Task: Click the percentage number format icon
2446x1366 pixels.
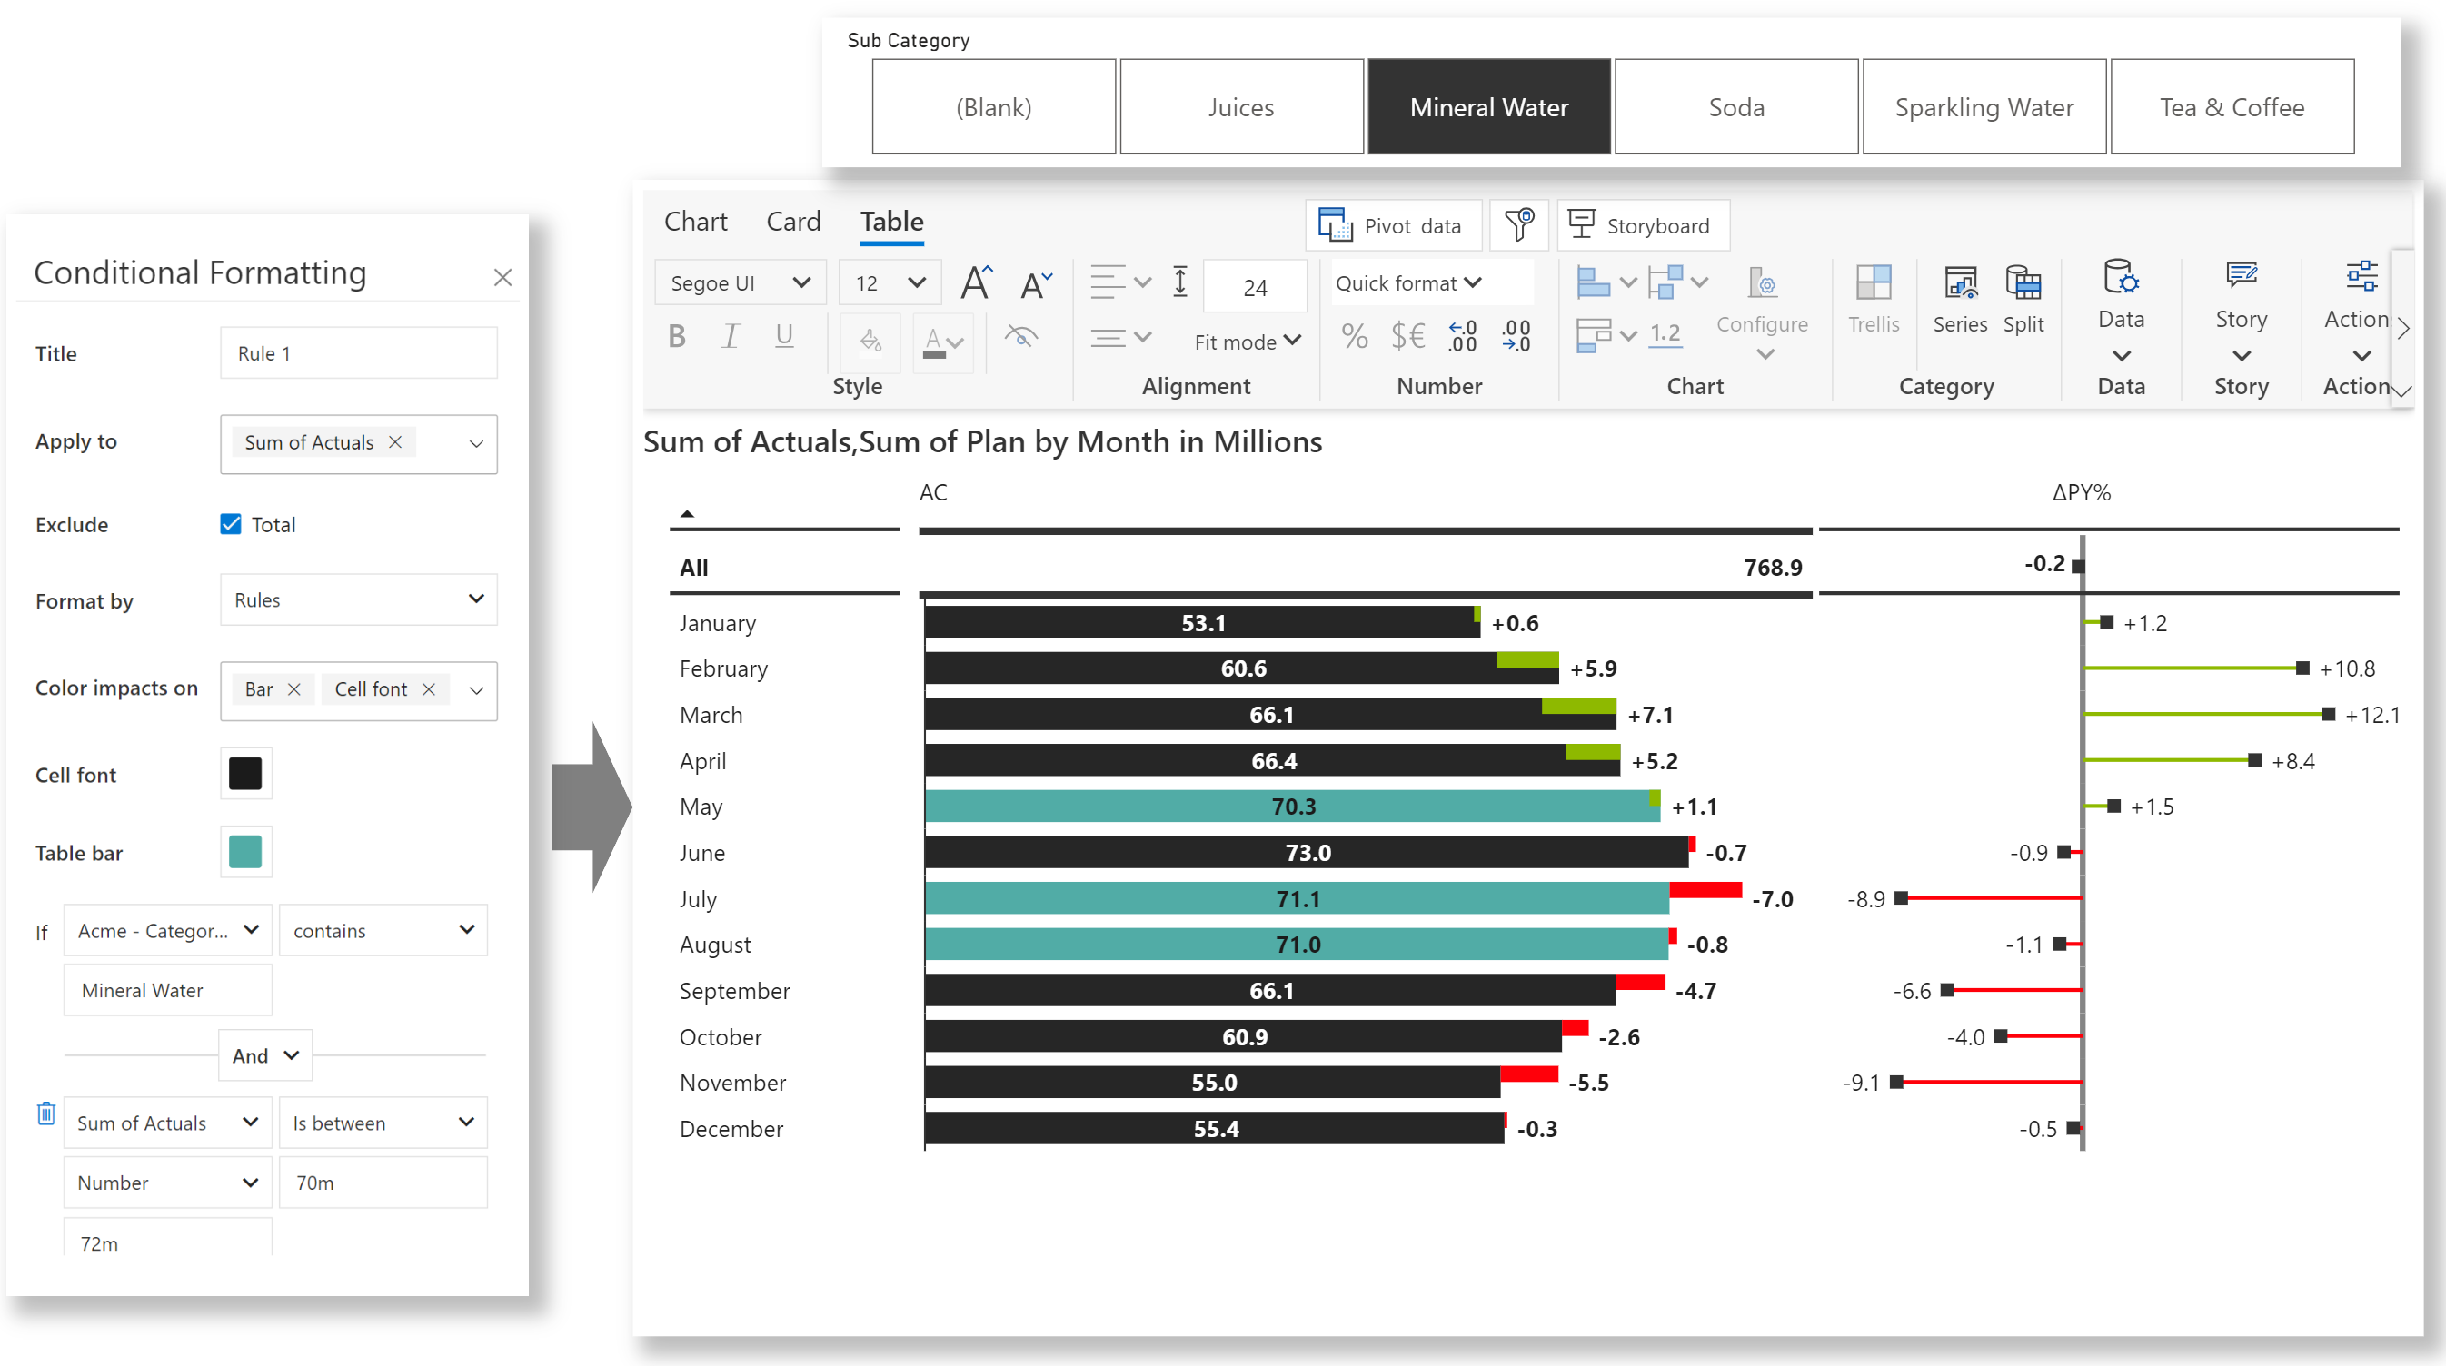Action: [x=1354, y=336]
